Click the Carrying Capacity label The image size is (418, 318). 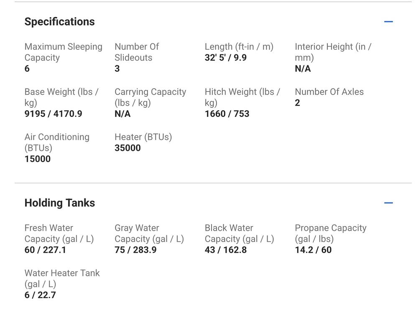pyautogui.click(x=150, y=97)
